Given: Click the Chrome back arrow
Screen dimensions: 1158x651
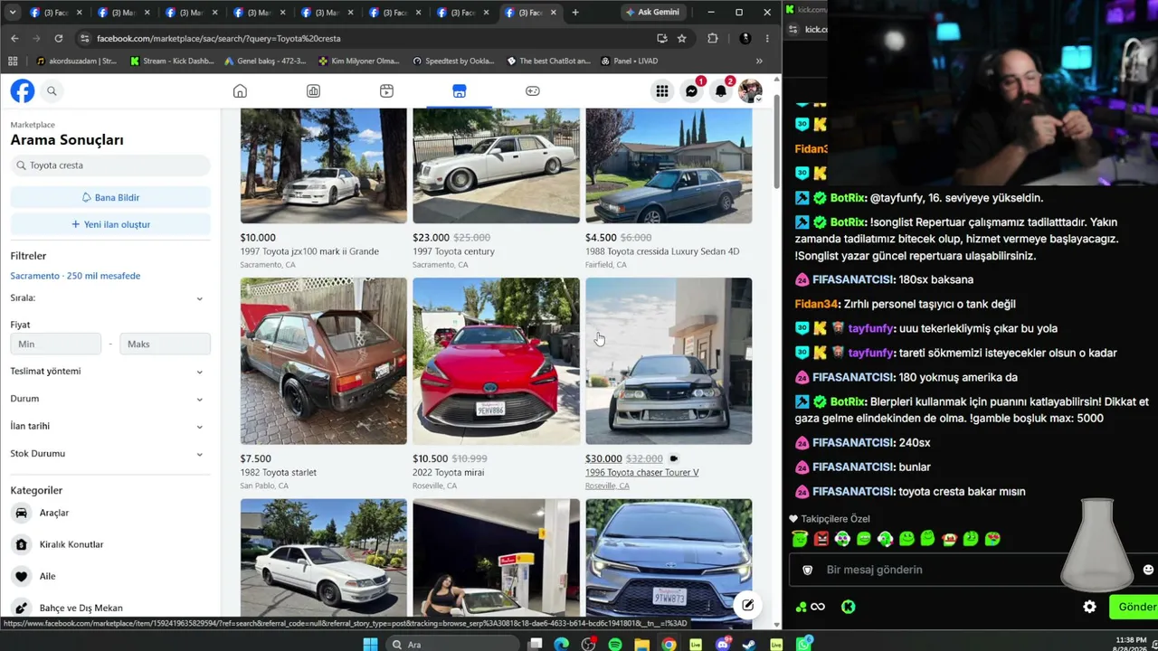Looking at the screenshot, I should coord(14,38).
